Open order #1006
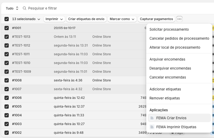The height and width of the screenshot is (138, 214). point(17,98)
